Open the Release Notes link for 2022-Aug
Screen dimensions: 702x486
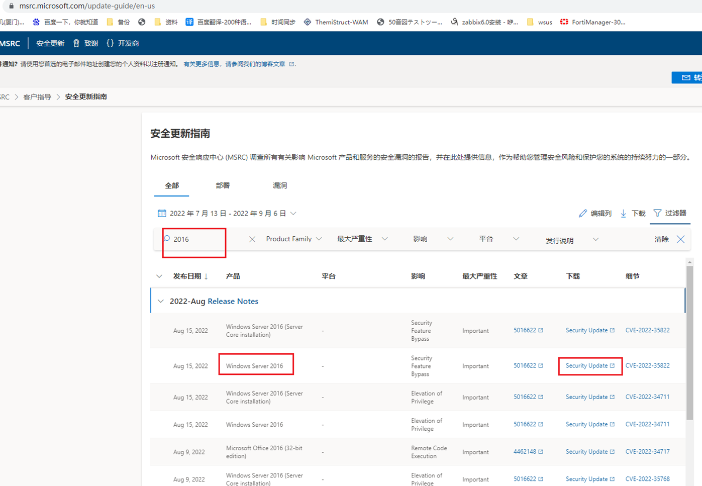(x=233, y=301)
